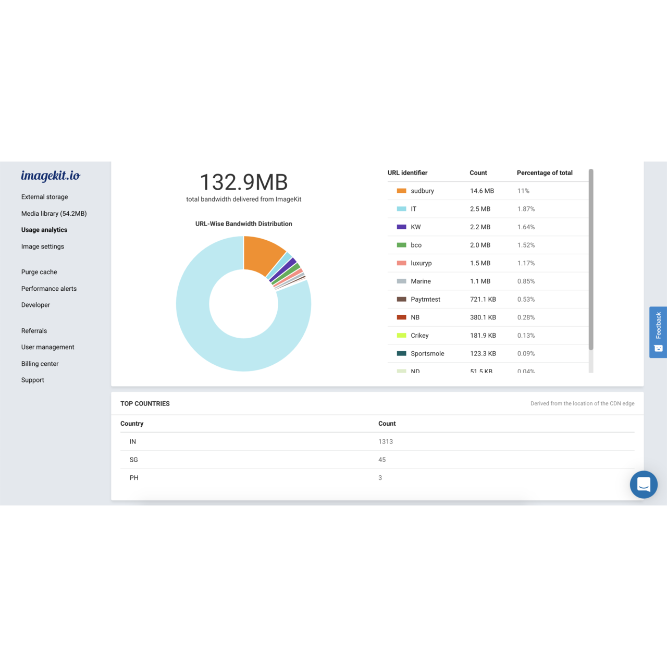
Task: Open Performance alerts section
Action: click(x=49, y=289)
